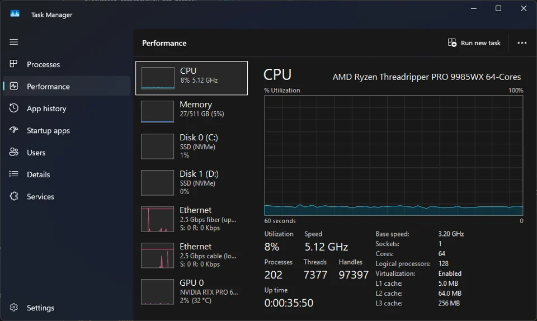The width and height of the screenshot is (537, 321).
Task: Select Disk 0 (C:) graph thumbnail
Action: 158,147
